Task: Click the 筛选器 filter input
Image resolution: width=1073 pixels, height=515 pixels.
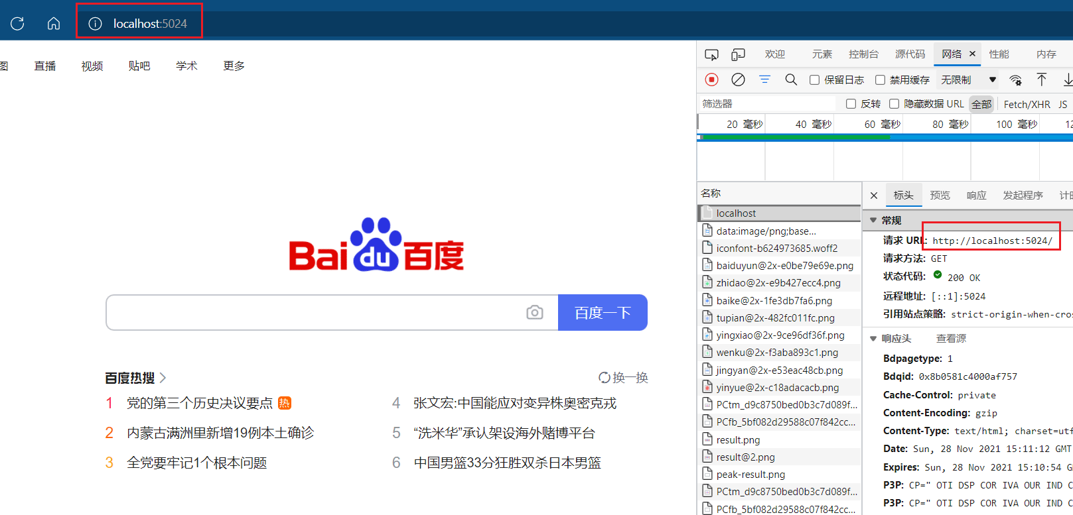Action: tap(768, 103)
